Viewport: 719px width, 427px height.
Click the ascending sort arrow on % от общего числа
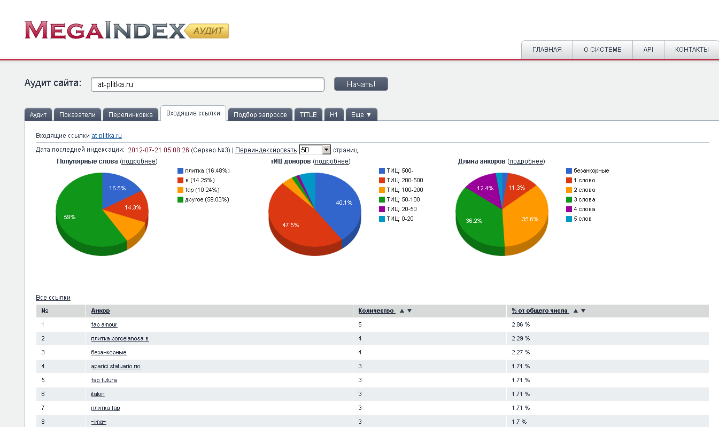click(x=575, y=310)
